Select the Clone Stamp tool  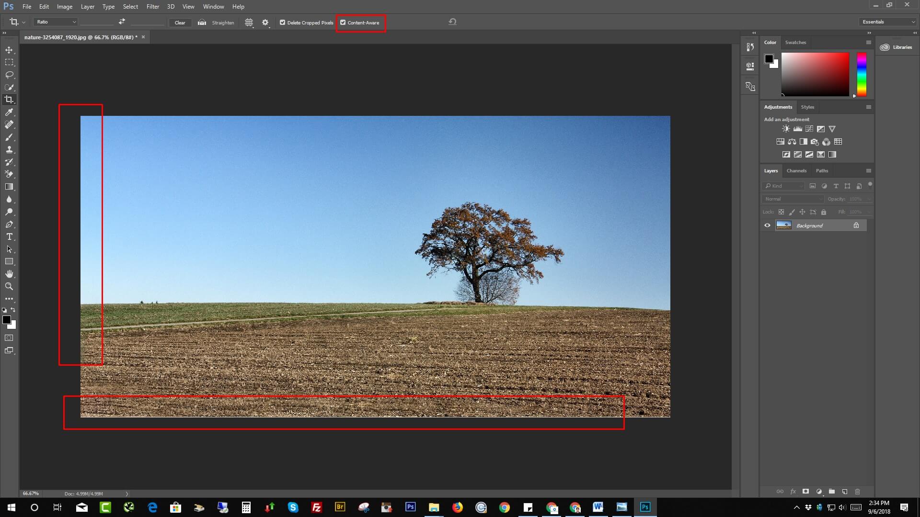point(9,149)
